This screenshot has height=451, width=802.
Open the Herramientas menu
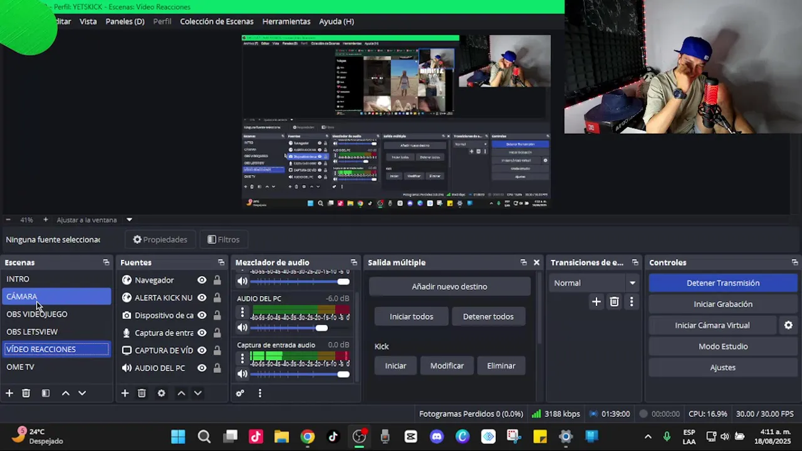pyautogui.click(x=286, y=21)
